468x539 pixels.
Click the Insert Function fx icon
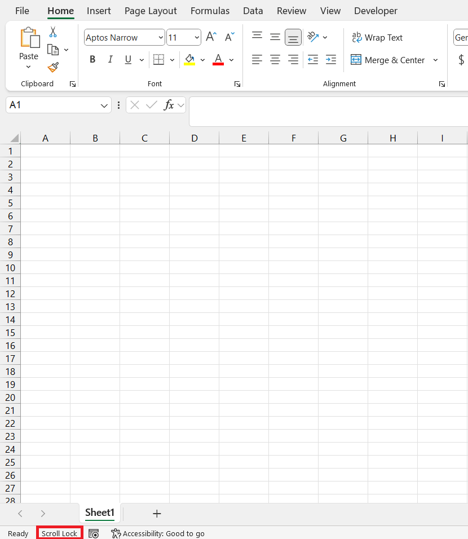[169, 105]
